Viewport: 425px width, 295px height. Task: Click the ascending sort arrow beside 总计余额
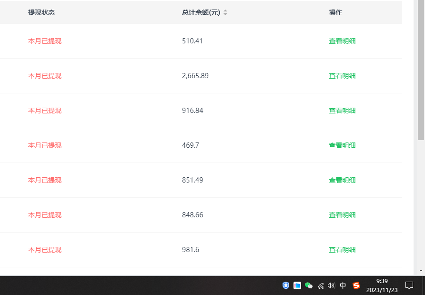click(225, 10)
